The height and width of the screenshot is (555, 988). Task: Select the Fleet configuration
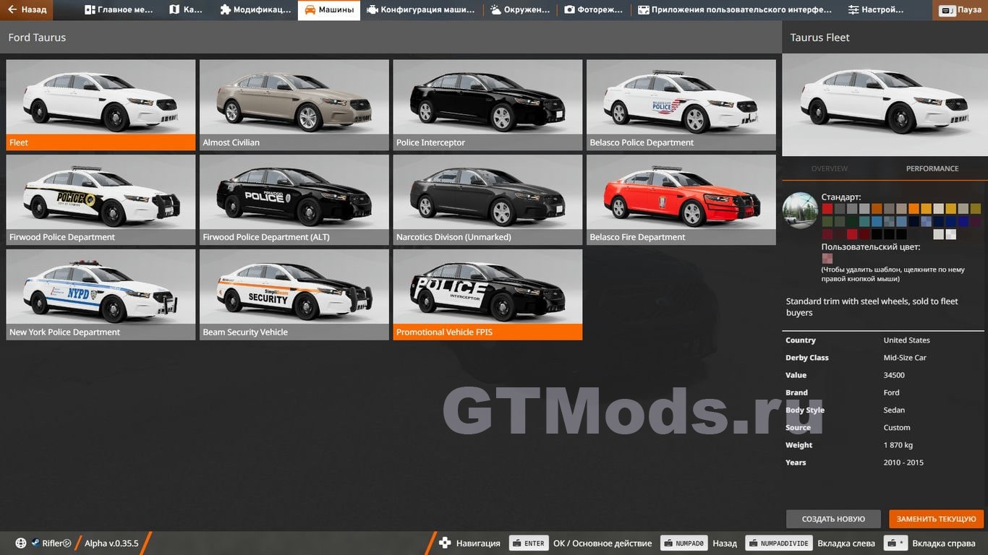(101, 105)
